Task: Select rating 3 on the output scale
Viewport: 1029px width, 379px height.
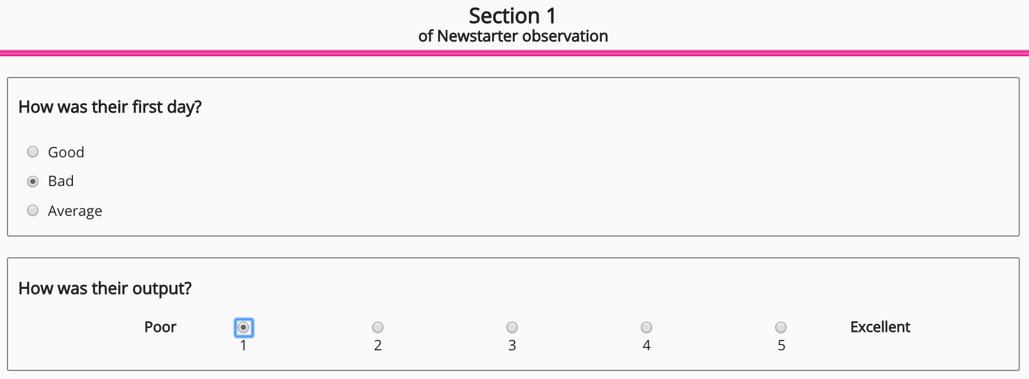Action: 512,327
